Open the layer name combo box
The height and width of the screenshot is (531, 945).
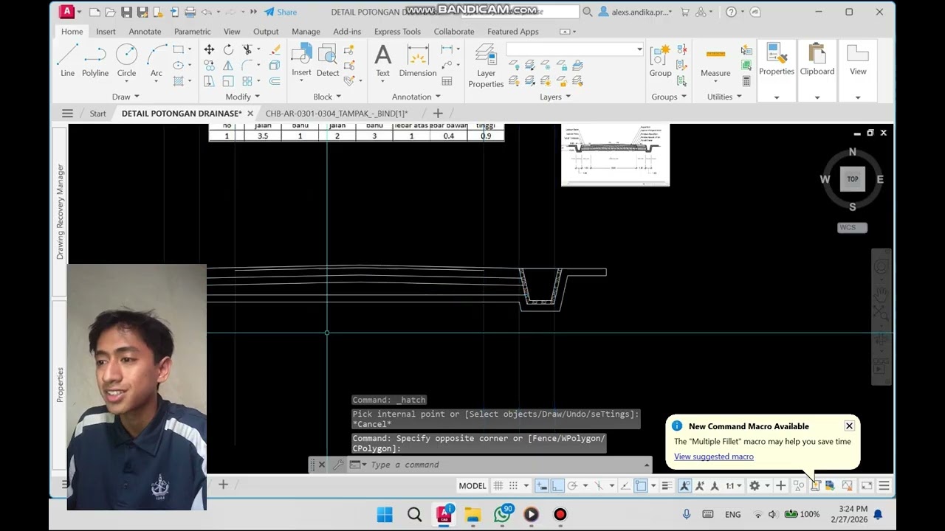coord(574,49)
